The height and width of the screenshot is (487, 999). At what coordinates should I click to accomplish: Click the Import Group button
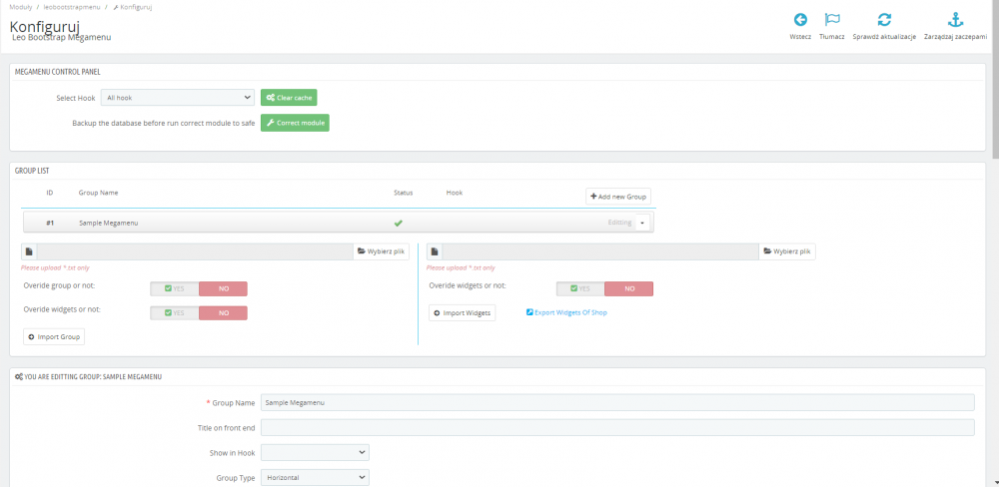pyautogui.click(x=54, y=336)
